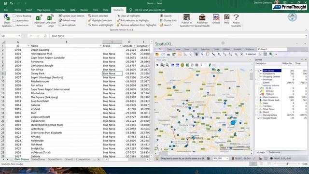The height and width of the screenshot is (174, 309).
Task: Toggle Auto zoom checkbox
Action: [x=14, y=25]
